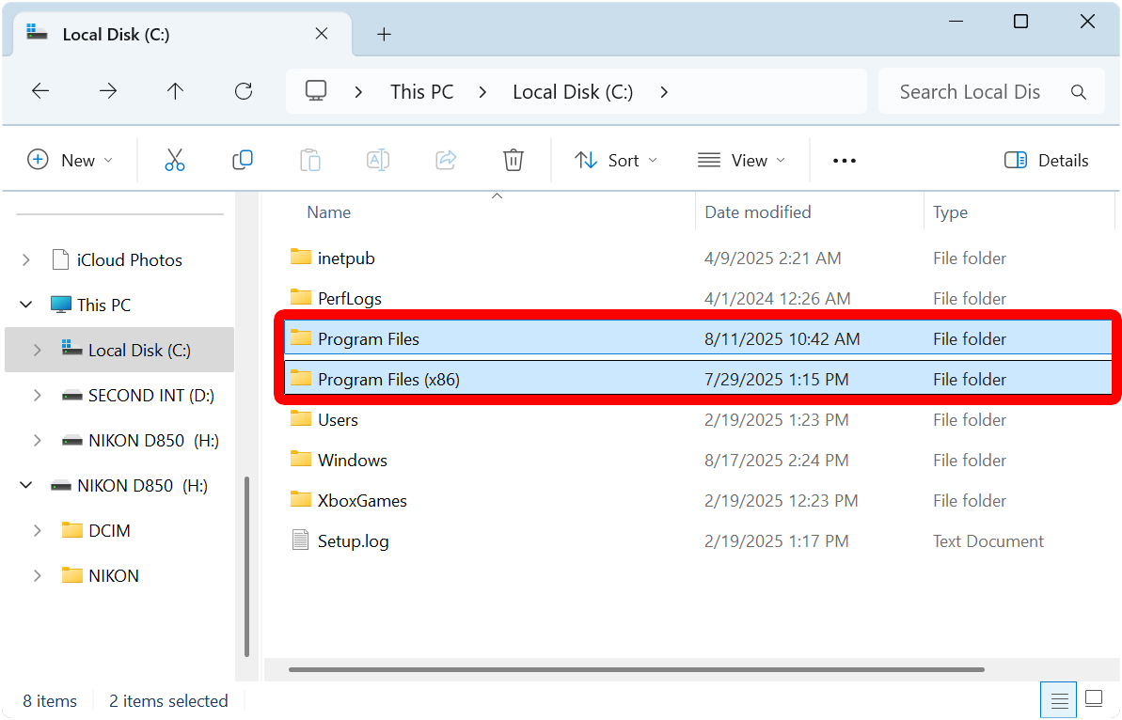Open the See more ellipsis menu
The image size is (1122, 720).
(x=845, y=161)
